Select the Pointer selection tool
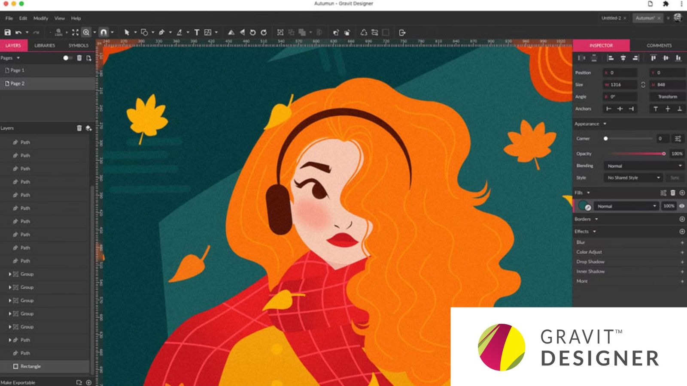 tap(127, 31)
